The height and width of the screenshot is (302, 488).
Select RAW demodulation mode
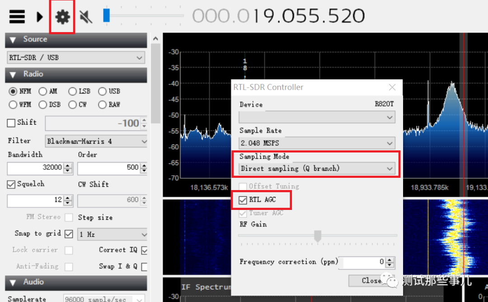coord(102,105)
